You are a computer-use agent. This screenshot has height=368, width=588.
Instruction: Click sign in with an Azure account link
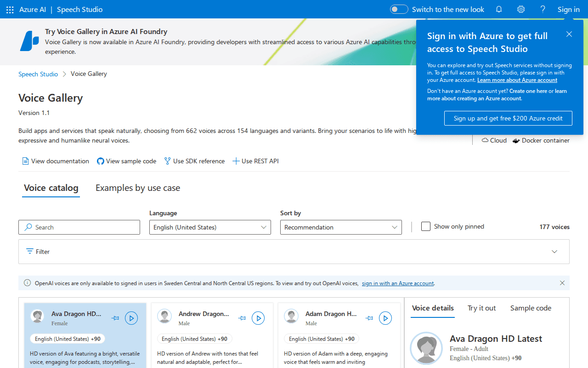pos(398,283)
